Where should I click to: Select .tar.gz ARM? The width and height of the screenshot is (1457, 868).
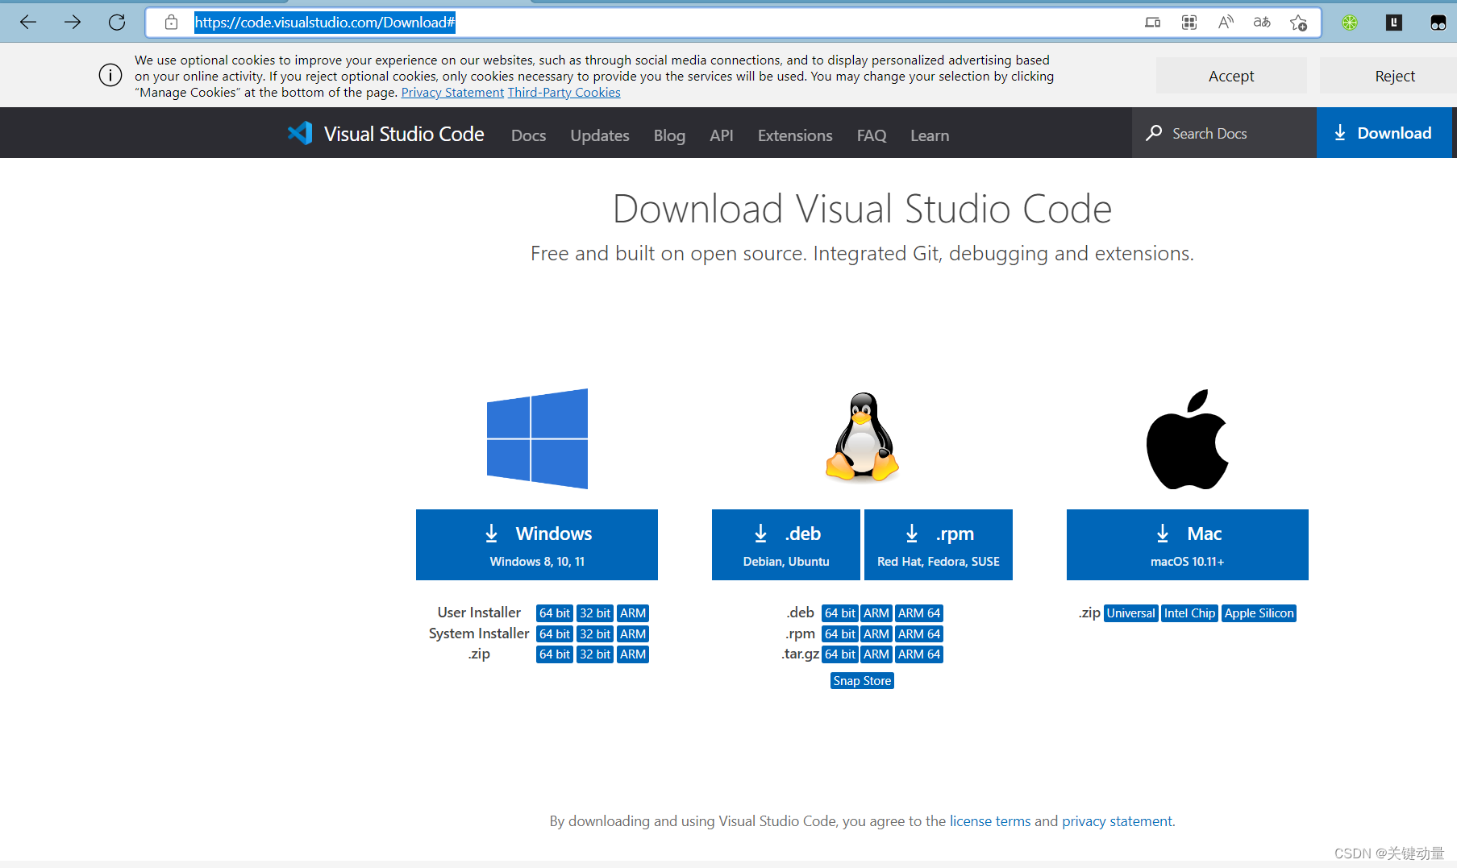click(876, 654)
